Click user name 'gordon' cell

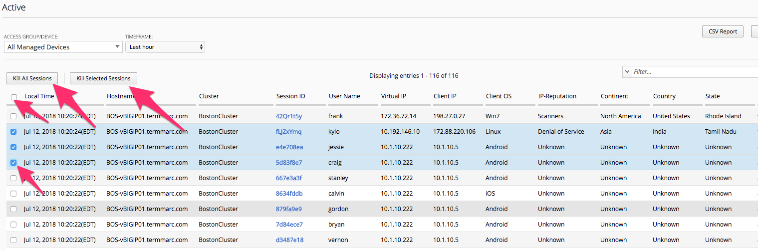[x=338, y=209]
